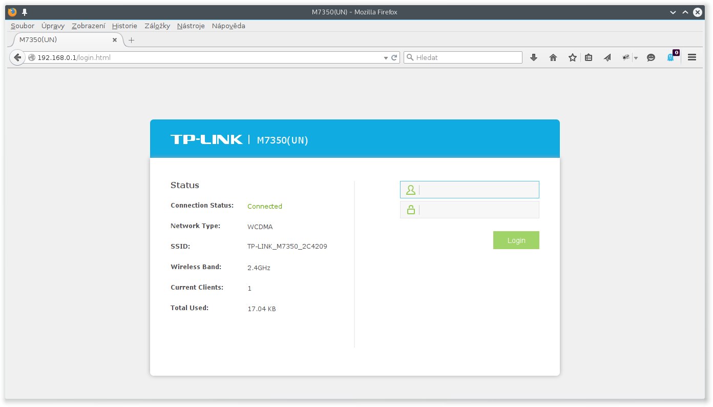The width and height of the screenshot is (713, 407).
Task: Click the address bar URL
Action: pyautogui.click(x=74, y=58)
